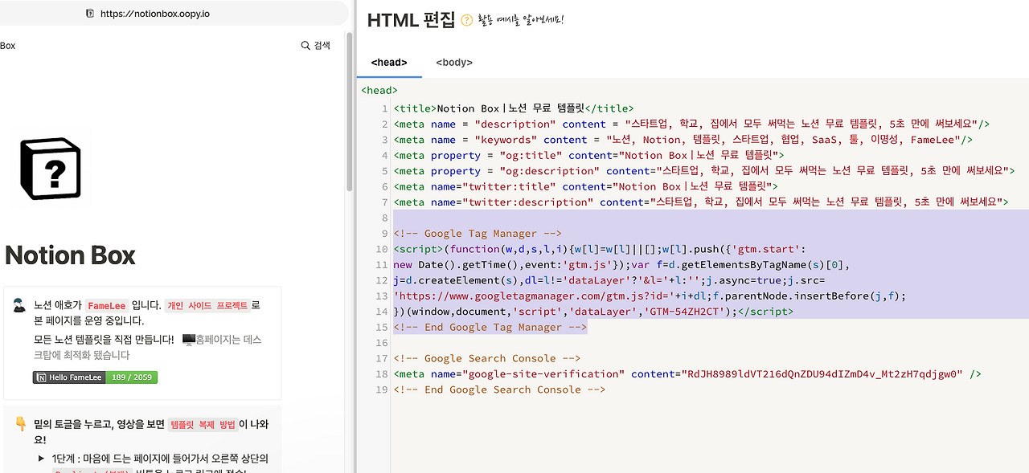Click the <!-- Google Tag Manager --> comment
The height and width of the screenshot is (473, 1029).
[478, 234]
